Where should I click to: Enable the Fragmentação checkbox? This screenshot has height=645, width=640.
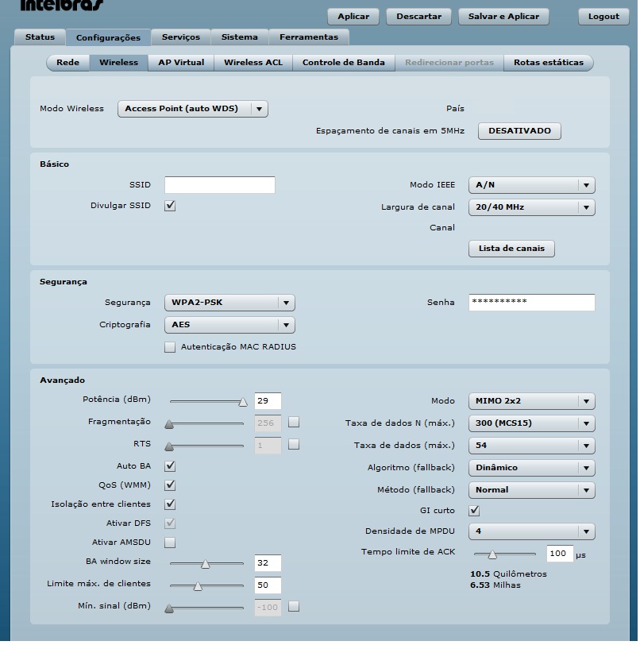click(x=294, y=422)
